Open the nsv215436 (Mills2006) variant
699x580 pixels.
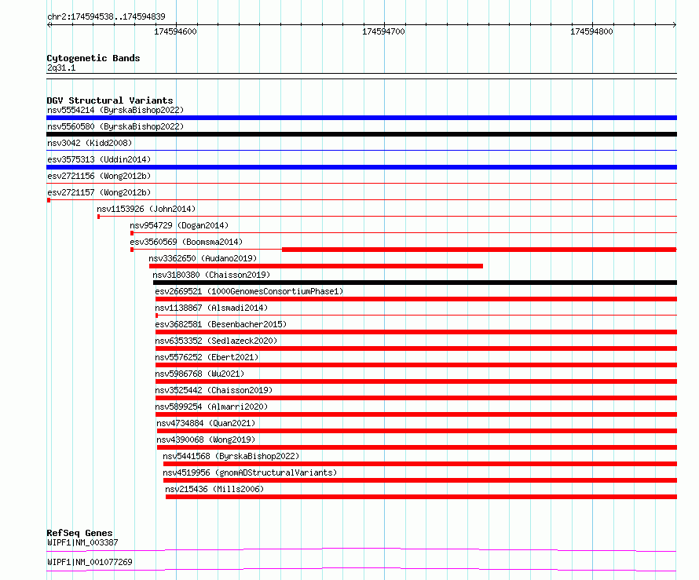tap(214, 489)
